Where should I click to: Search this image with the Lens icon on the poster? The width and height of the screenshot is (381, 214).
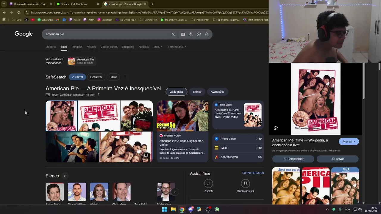coord(276,128)
